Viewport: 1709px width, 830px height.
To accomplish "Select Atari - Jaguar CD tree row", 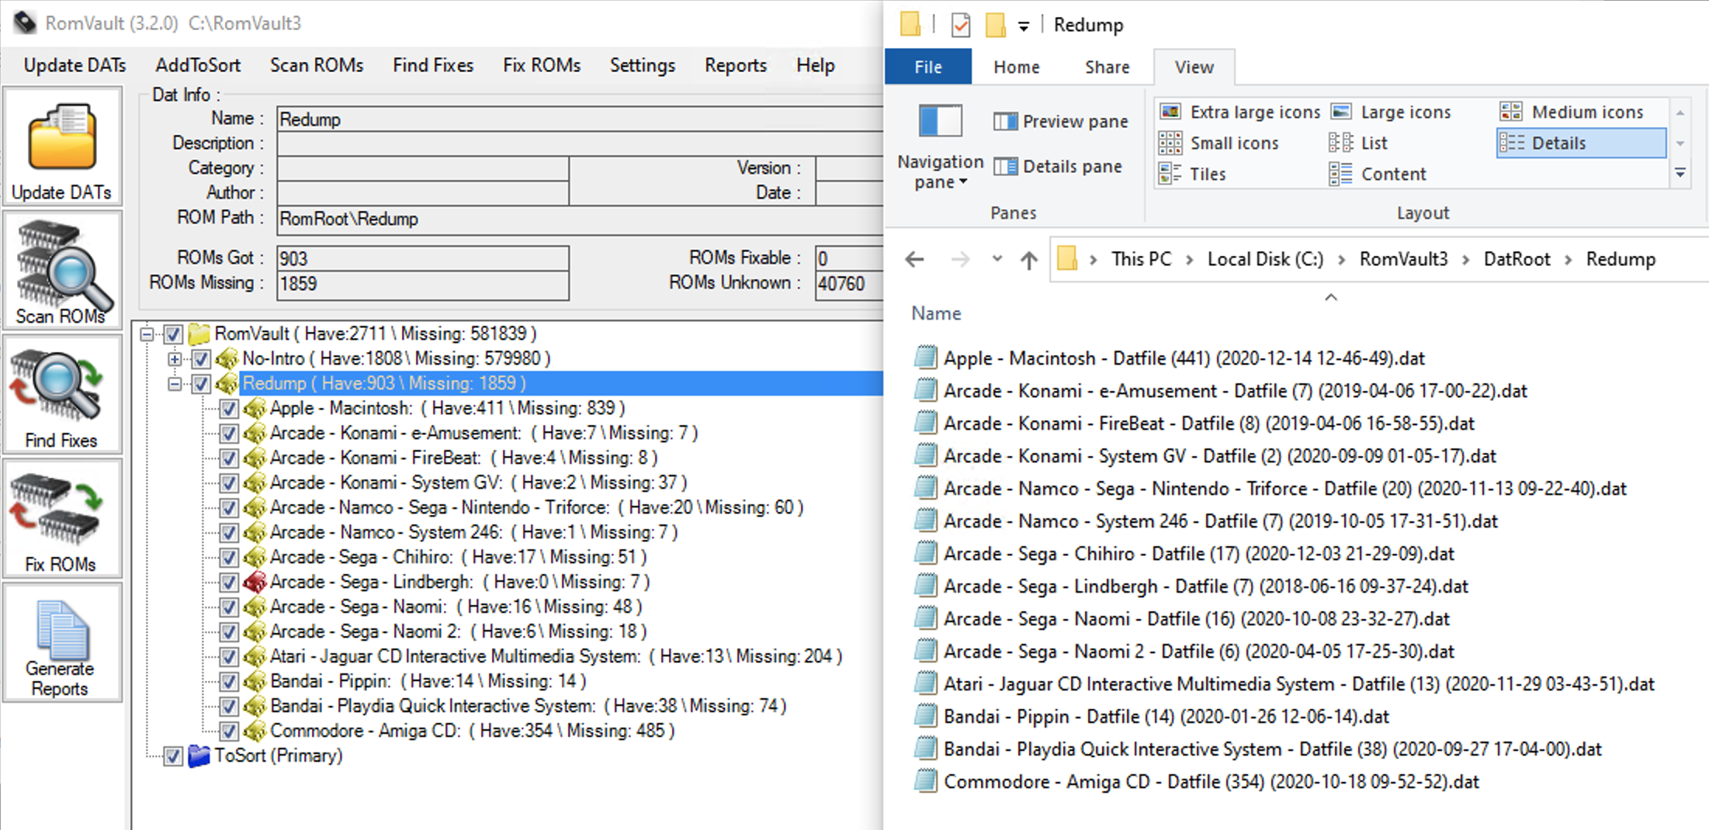I will pyautogui.click(x=556, y=656).
